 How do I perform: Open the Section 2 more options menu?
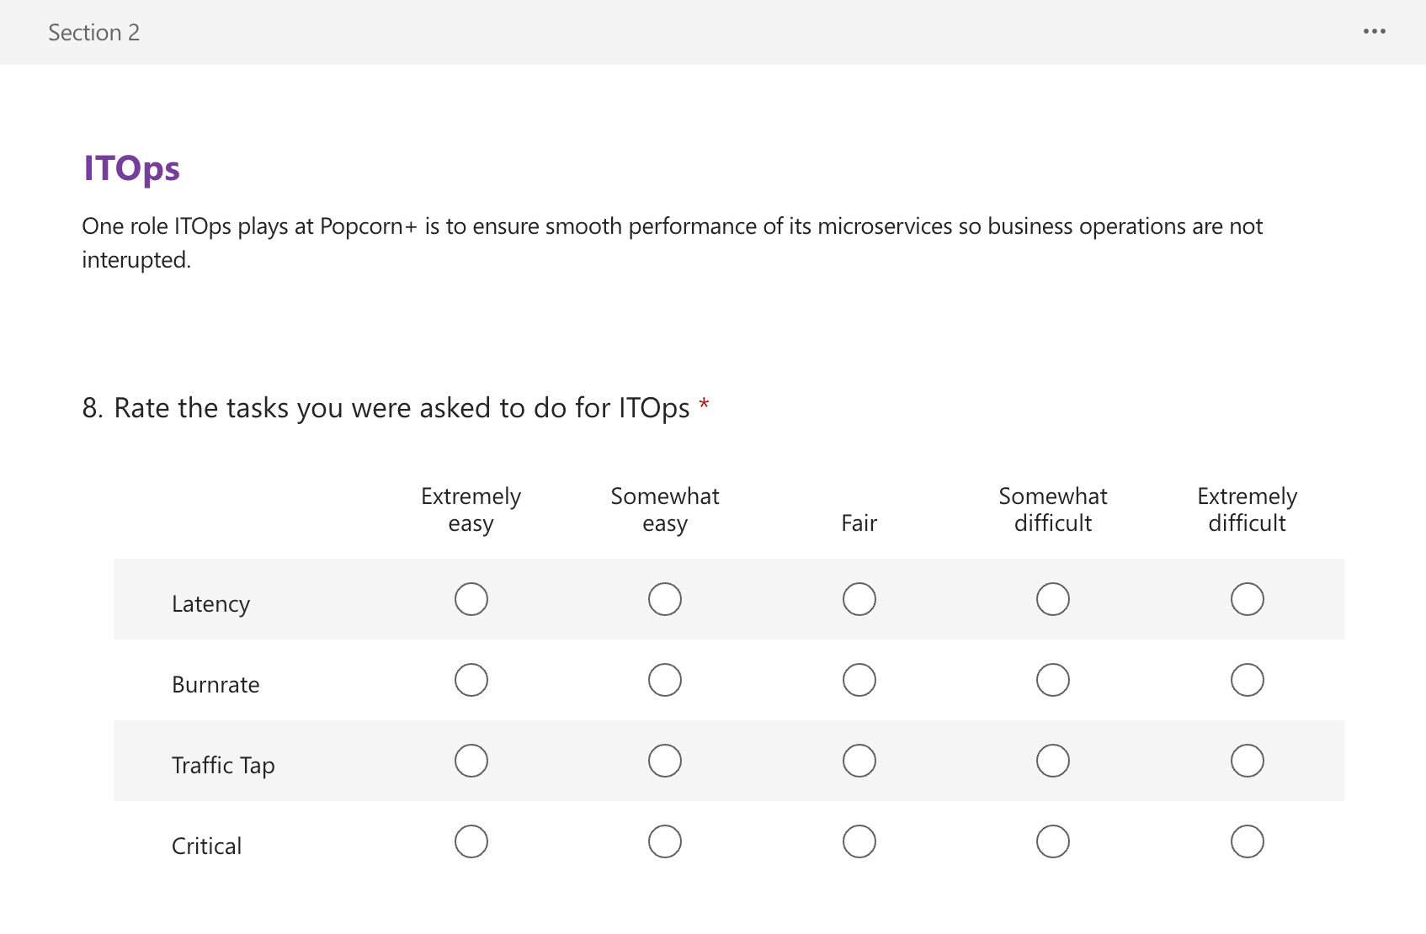tap(1374, 31)
